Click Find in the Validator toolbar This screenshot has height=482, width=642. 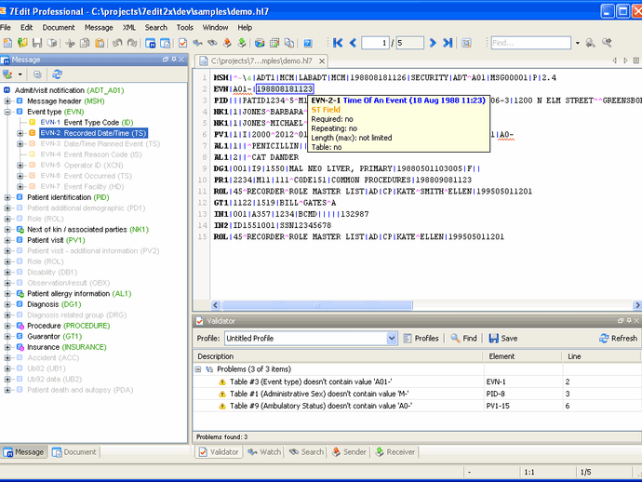463,339
